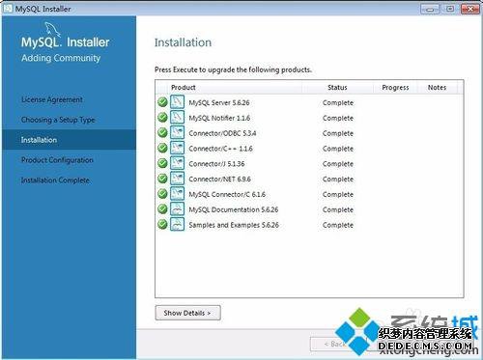
Task: Click Complete status of MySQL Connector/C 6.1.6
Action: pyautogui.click(x=338, y=195)
